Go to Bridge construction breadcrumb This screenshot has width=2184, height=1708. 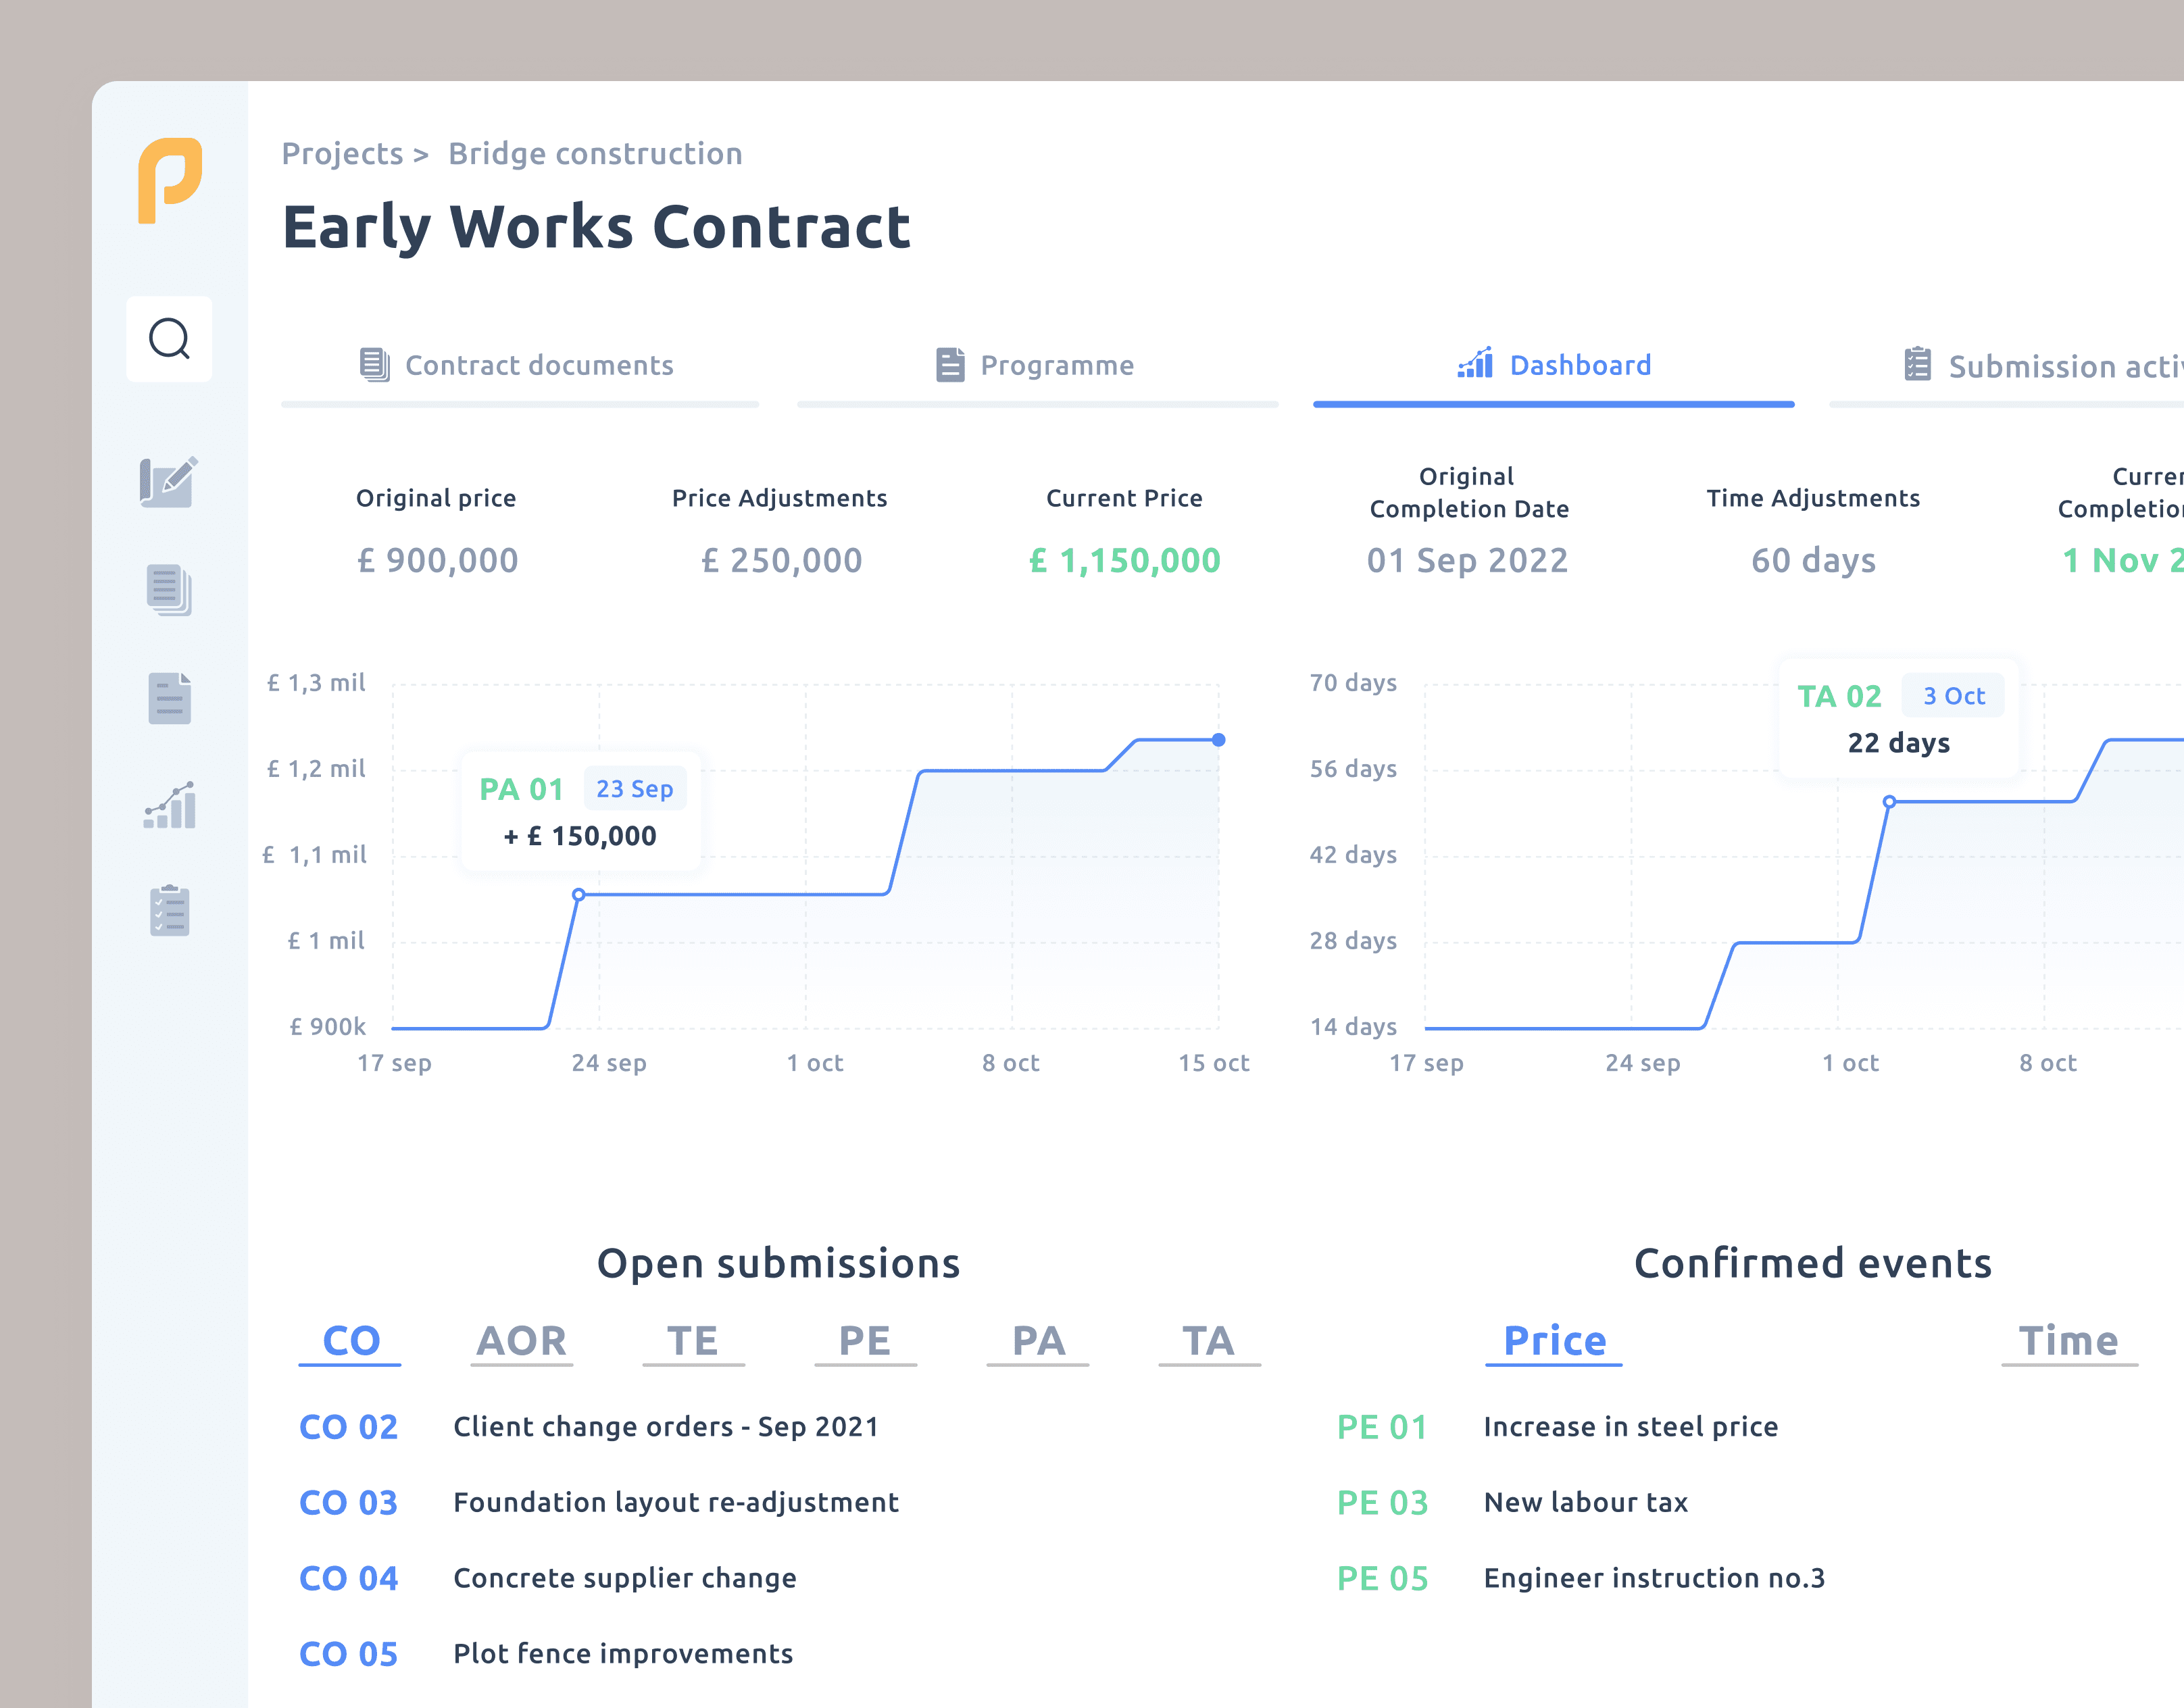point(595,154)
